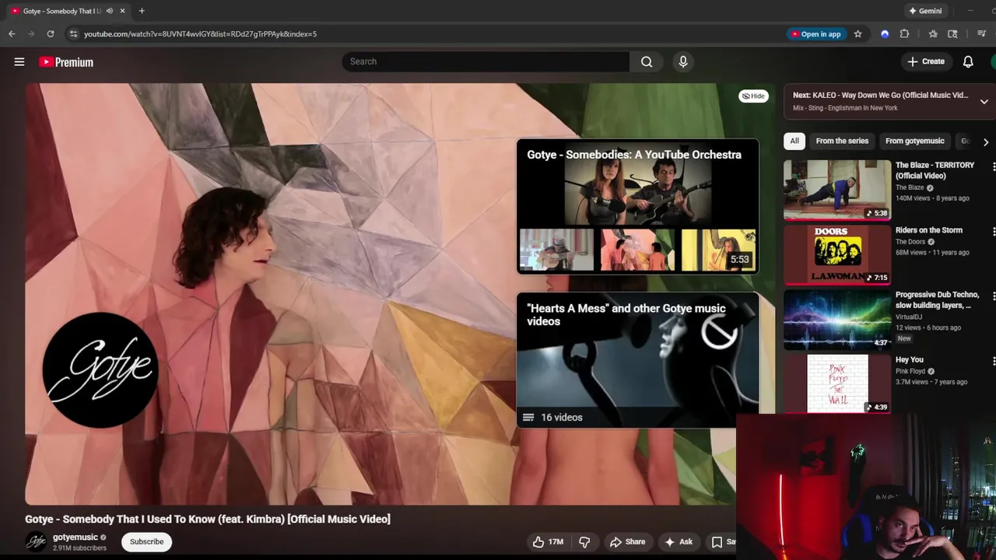Click Open in app button
The height and width of the screenshot is (560, 996).
[x=816, y=33]
